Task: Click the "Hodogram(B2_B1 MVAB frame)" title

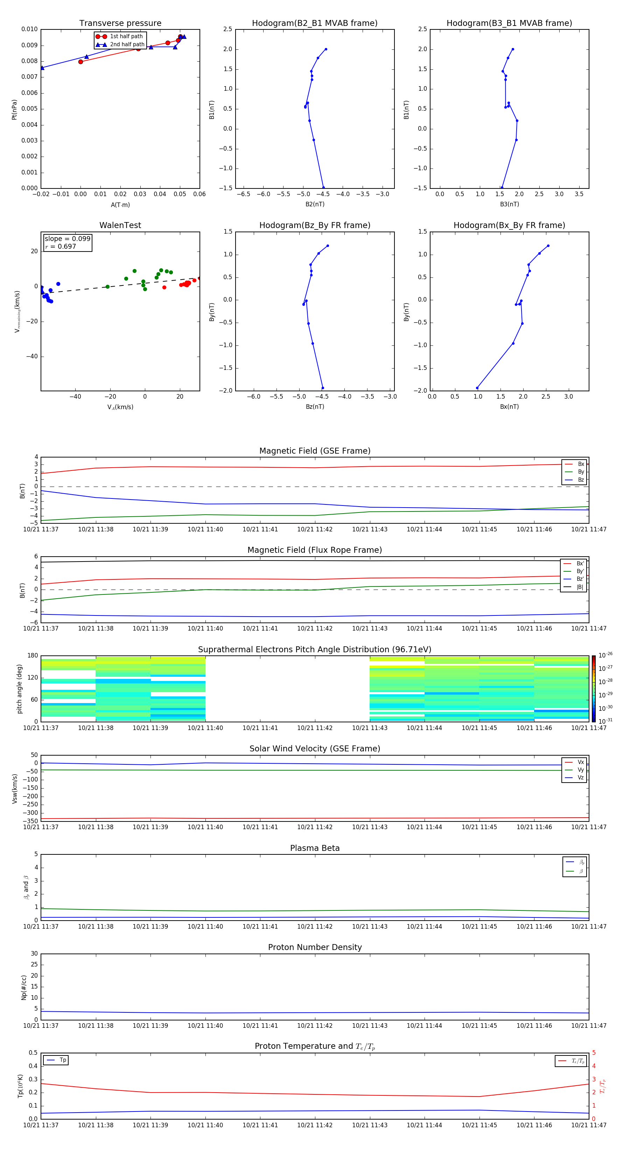Action: coord(315,23)
